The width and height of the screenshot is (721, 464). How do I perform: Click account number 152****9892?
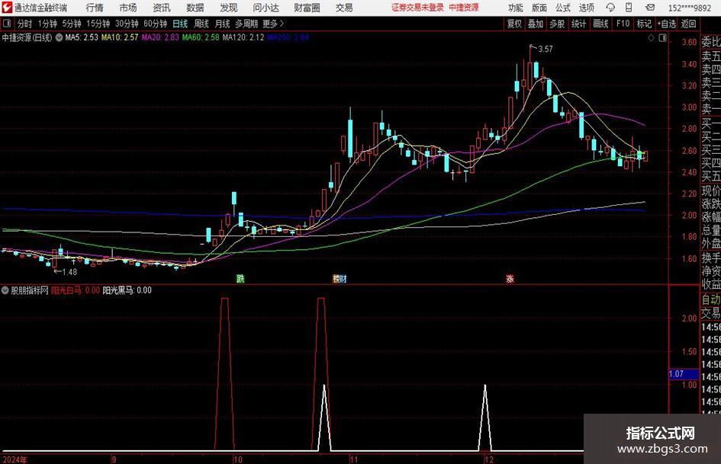click(x=689, y=8)
